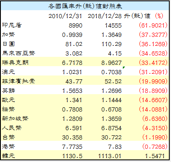Select the 菲律賓批索 row label
Screen dimensions: 171x162
(19, 81)
